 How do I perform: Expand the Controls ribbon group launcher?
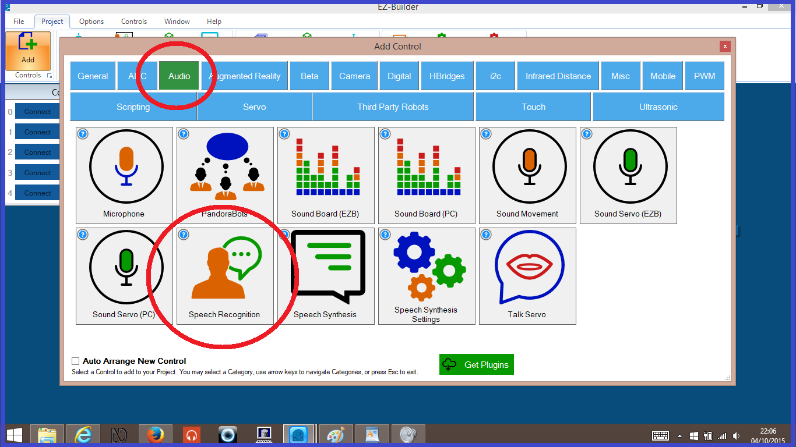(49, 76)
